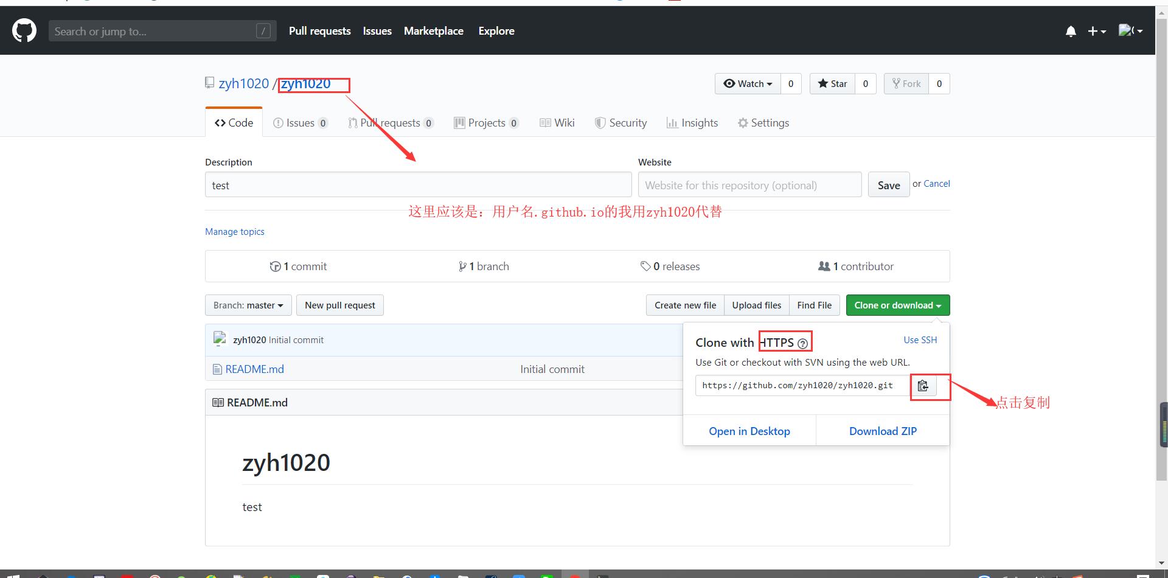This screenshot has width=1168, height=578.
Task: Click the Fork count number
Action: pos(939,84)
